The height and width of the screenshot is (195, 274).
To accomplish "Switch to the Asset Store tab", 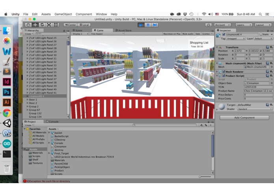I will 123,30.
